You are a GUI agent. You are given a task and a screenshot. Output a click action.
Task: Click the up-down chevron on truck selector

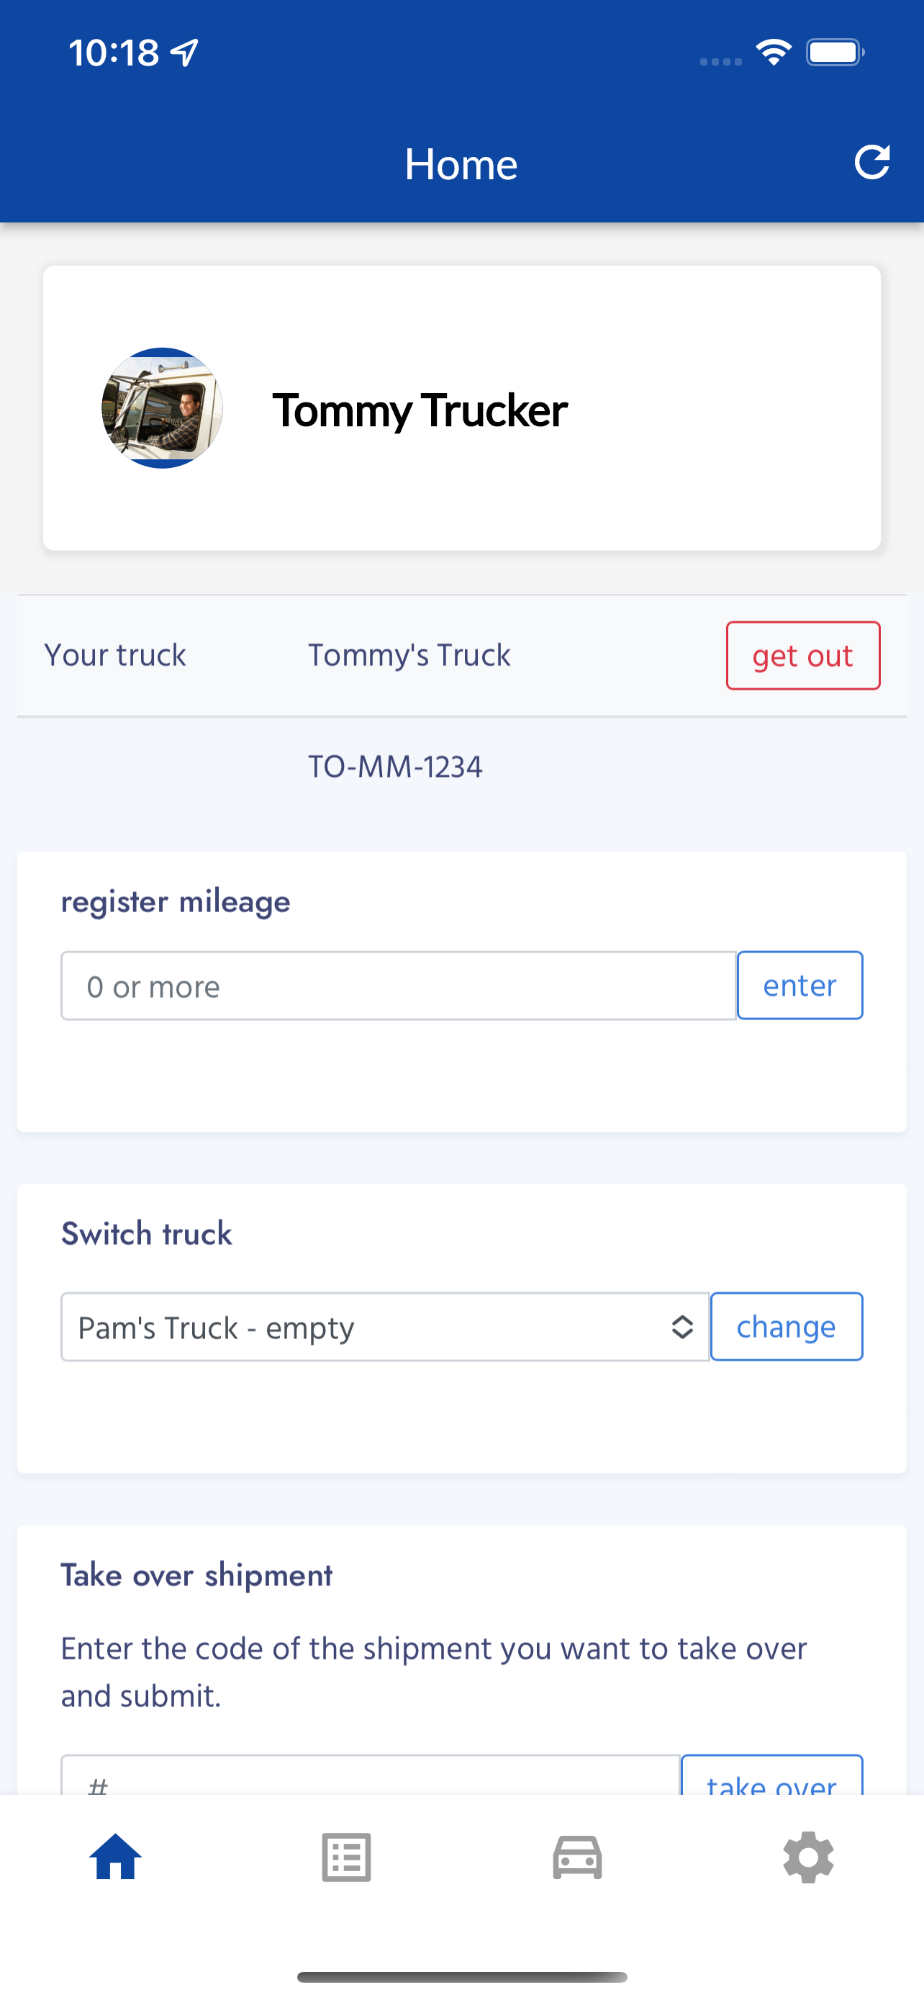(x=682, y=1327)
